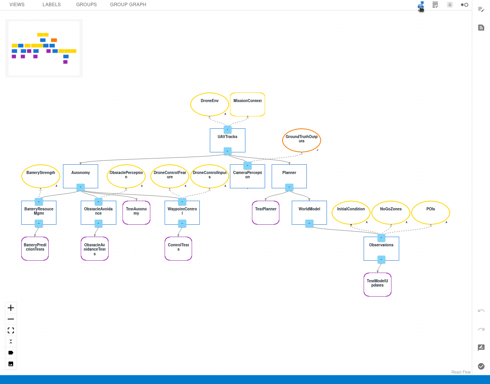Collapse children of ObstacleAvoidance node
This screenshot has height=384, width=490.
pos(99,224)
